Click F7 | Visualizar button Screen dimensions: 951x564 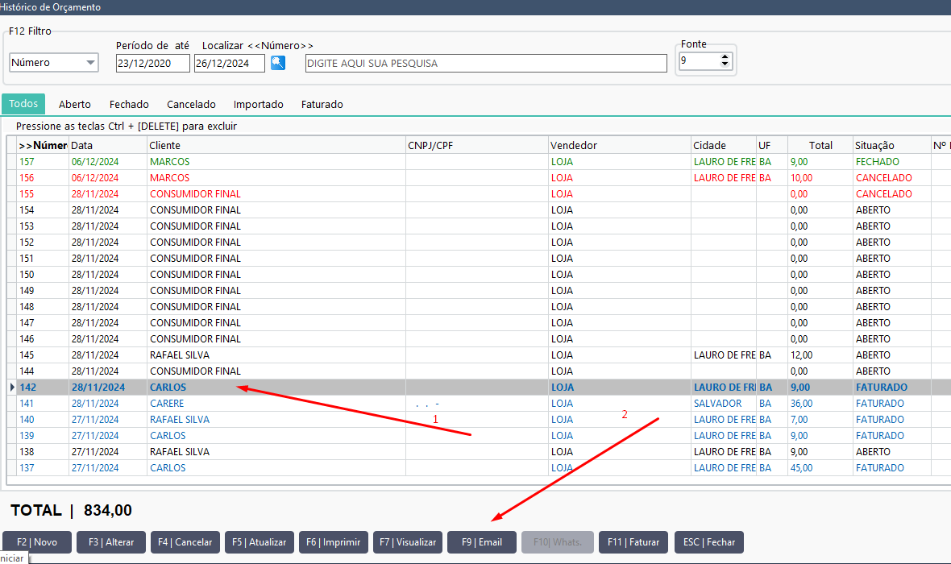408,542
